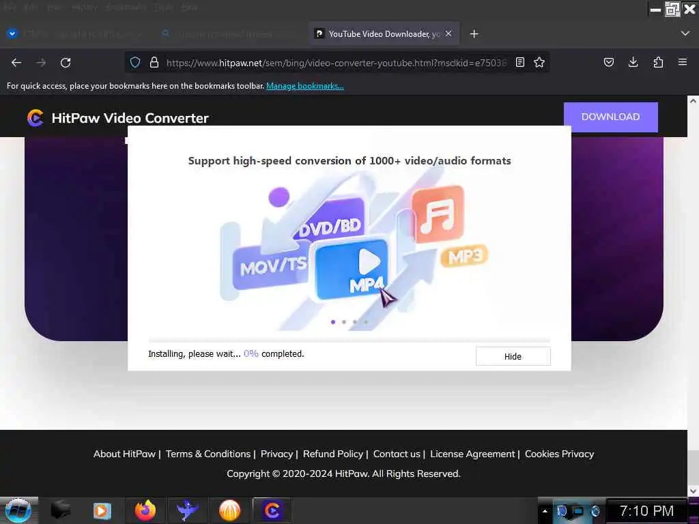This screenshot has height=524, width=699.
Task: Click the copyright 2020-2024 HitPaw text
Action: pos(343,474)
